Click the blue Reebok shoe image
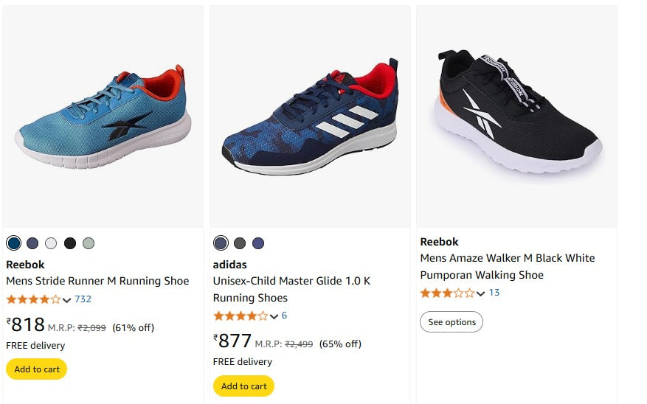The width and height of the screenshot is (647, 404). [103, 118]
